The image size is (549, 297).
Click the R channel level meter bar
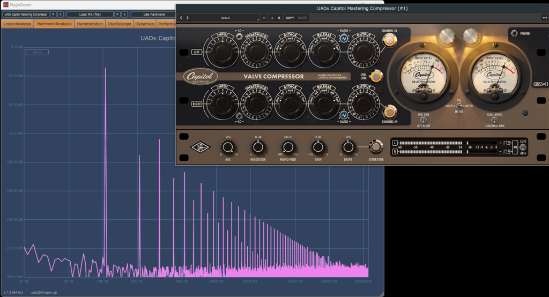tap(448, 152)
